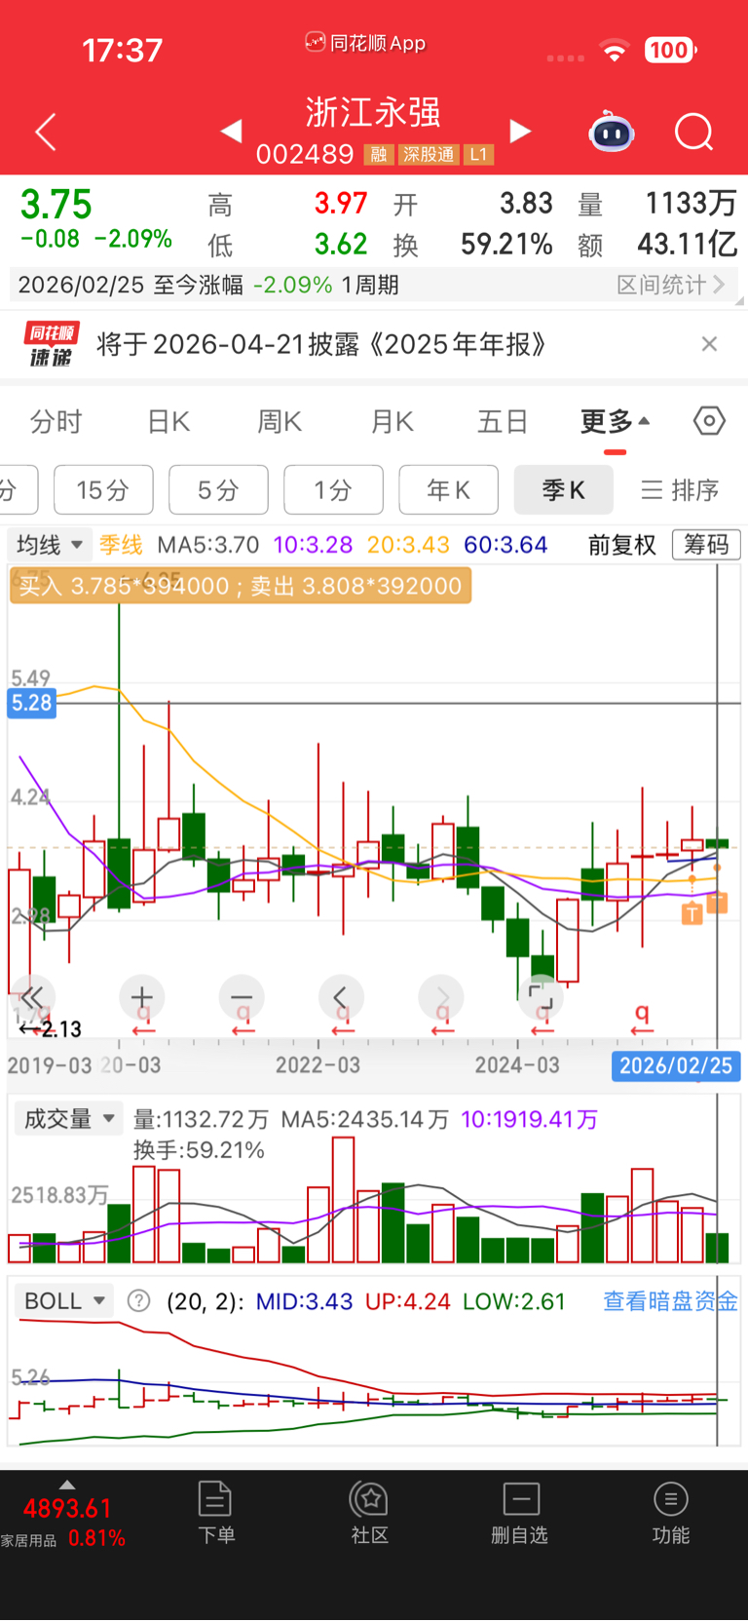Open 功能 functions menu
The image size is (748, 1621).
coord(670,1513)
